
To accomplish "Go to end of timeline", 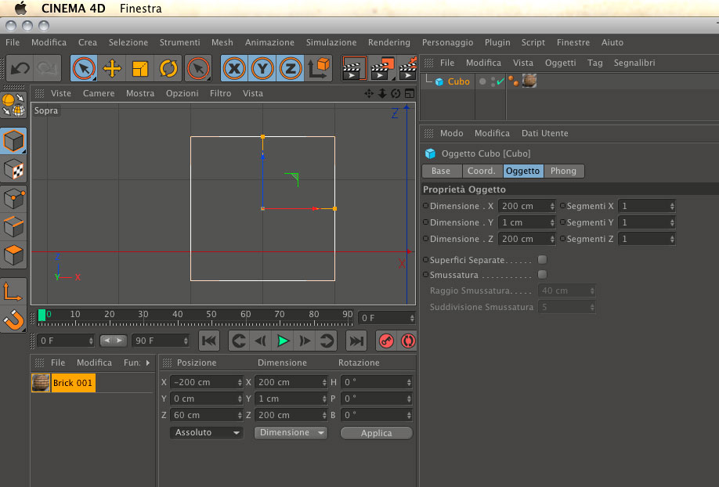I will pyautogui.click(x=356, y=341).
